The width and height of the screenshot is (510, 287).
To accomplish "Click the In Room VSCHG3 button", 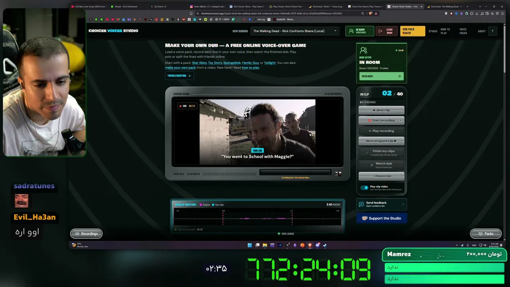I will (359, 31).
